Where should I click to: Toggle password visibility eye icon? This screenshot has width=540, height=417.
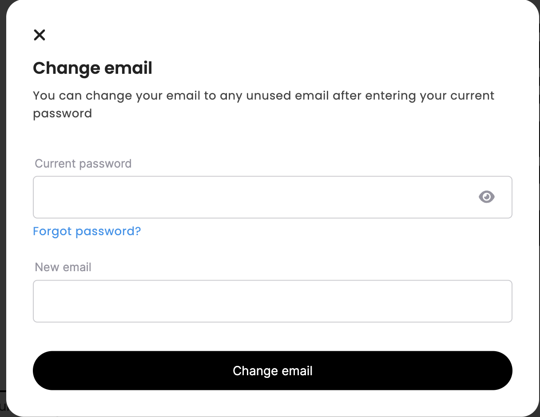pos(487,196)
